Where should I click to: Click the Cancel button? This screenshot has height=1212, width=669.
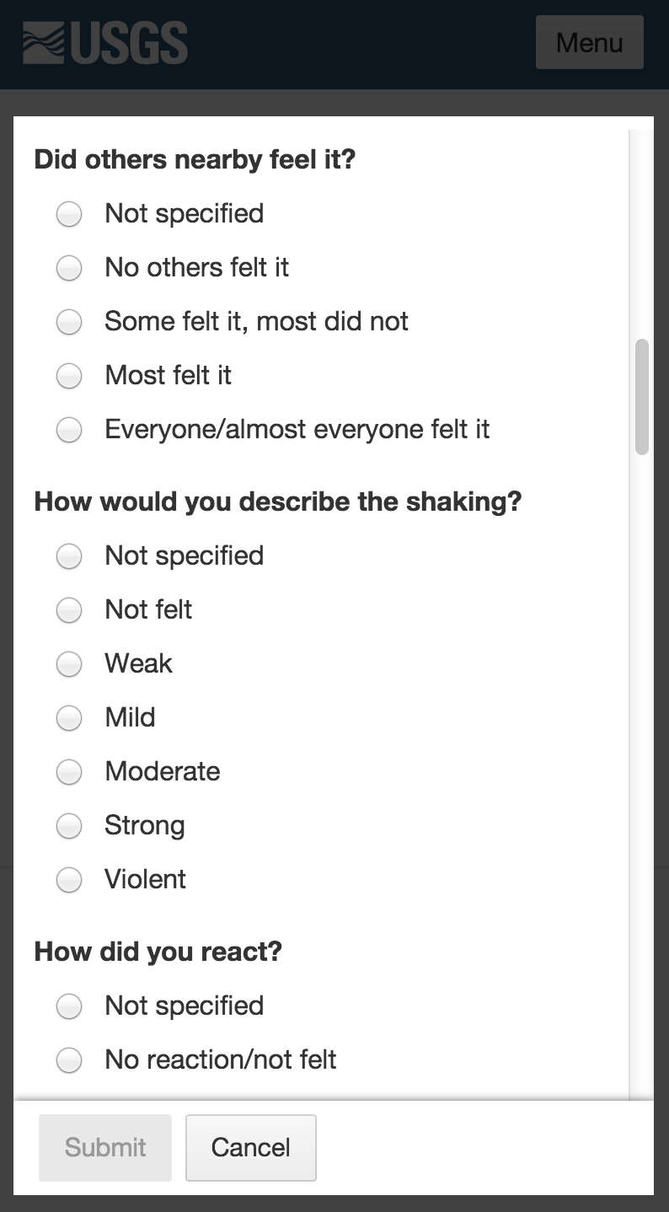tap(250, 1147)
